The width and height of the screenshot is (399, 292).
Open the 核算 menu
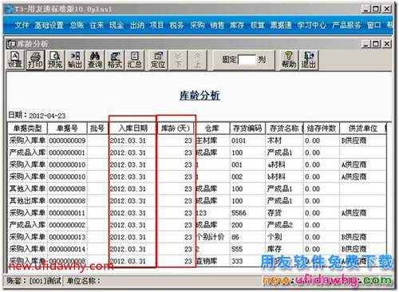click(x=257, y=26)
